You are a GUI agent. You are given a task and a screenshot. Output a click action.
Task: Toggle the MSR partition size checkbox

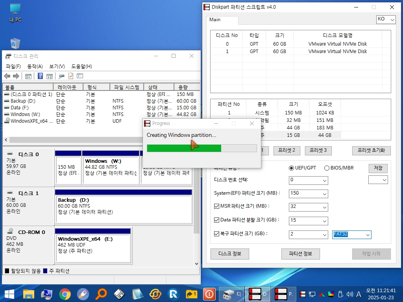tap(217, 206)
